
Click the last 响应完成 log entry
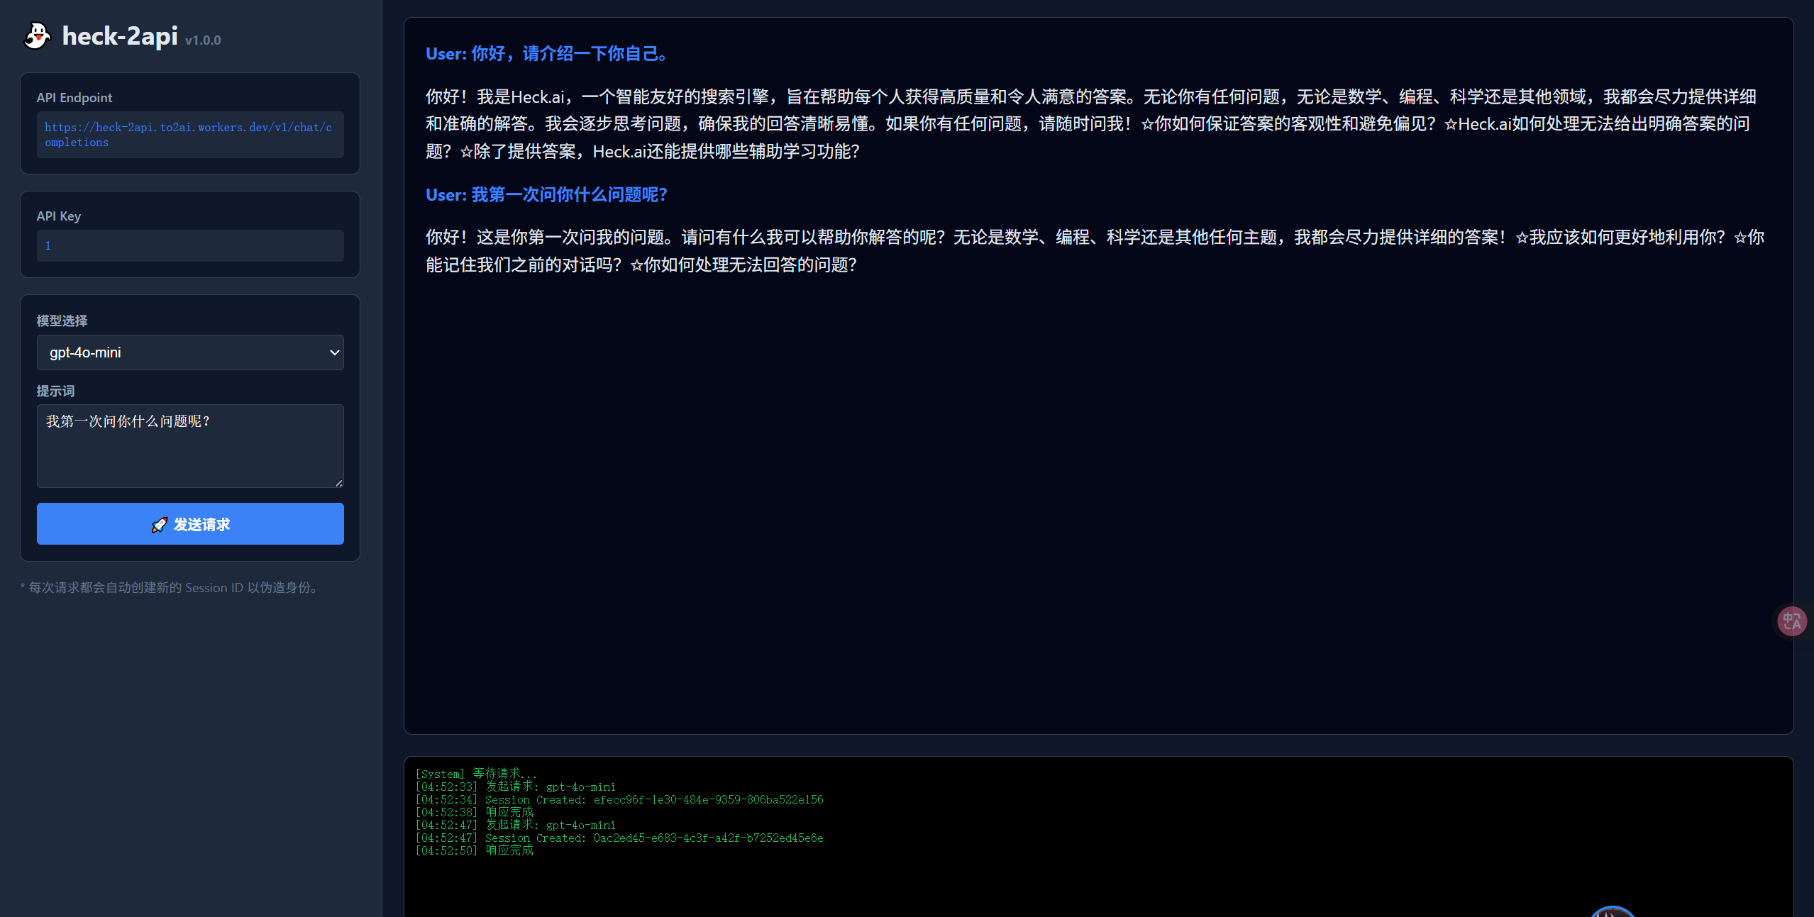509,850
